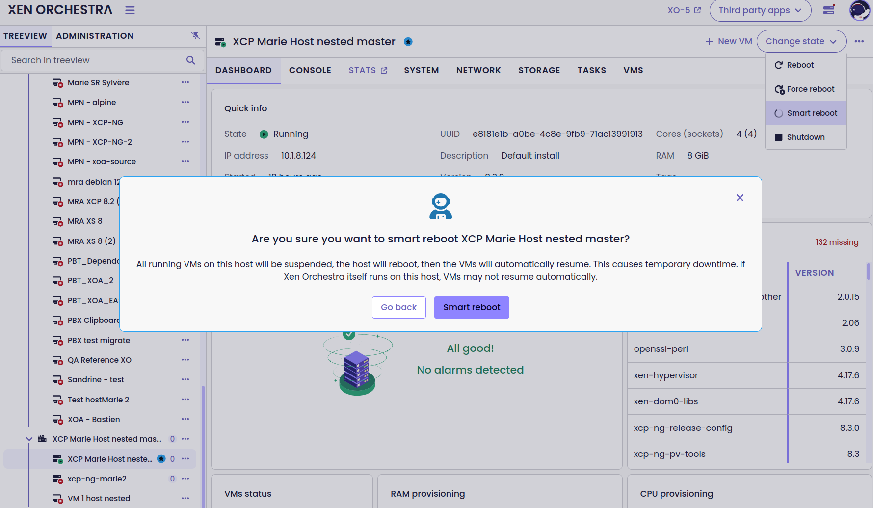Image resolution: width=873 pixels, height=508 pixels.
Task: Select XCP Marie Host neste... host in tree
Action: point(100,459)
